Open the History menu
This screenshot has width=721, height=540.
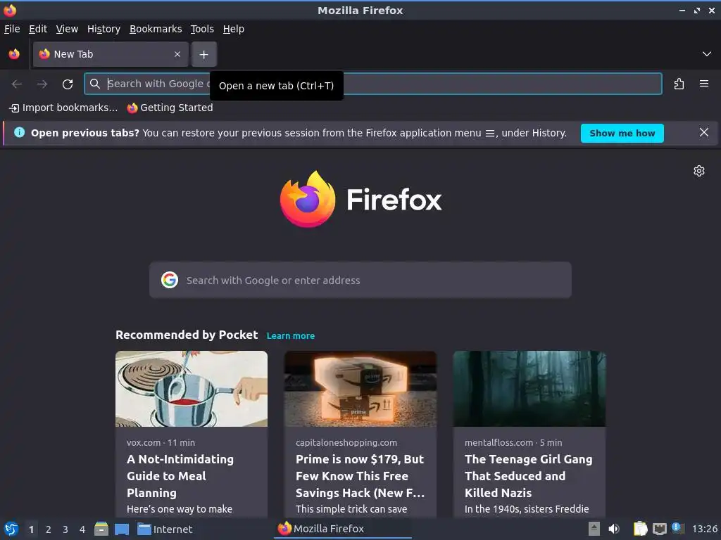(x=104, y=29)
